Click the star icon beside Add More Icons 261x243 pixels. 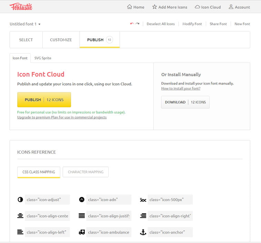[154, 7]
